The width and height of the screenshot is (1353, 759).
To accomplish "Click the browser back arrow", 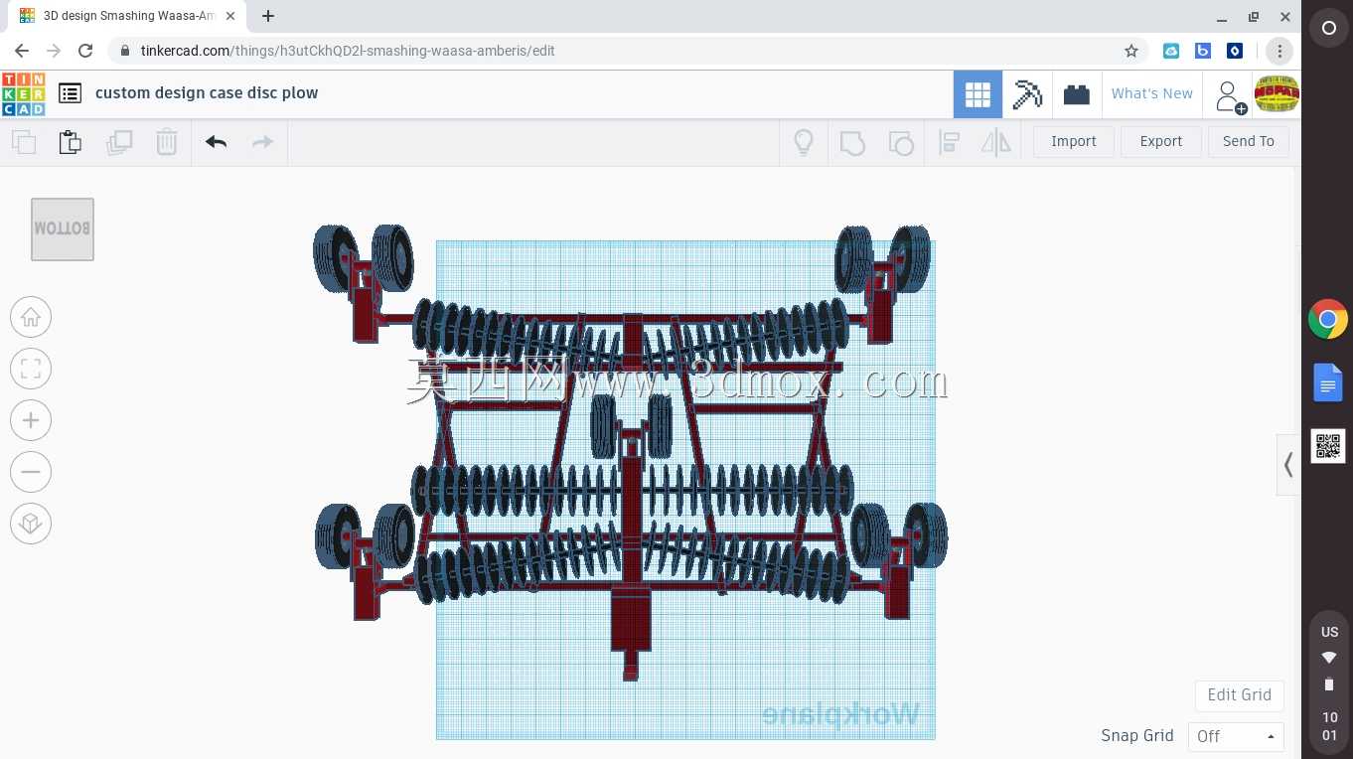I will click(22, 51).
